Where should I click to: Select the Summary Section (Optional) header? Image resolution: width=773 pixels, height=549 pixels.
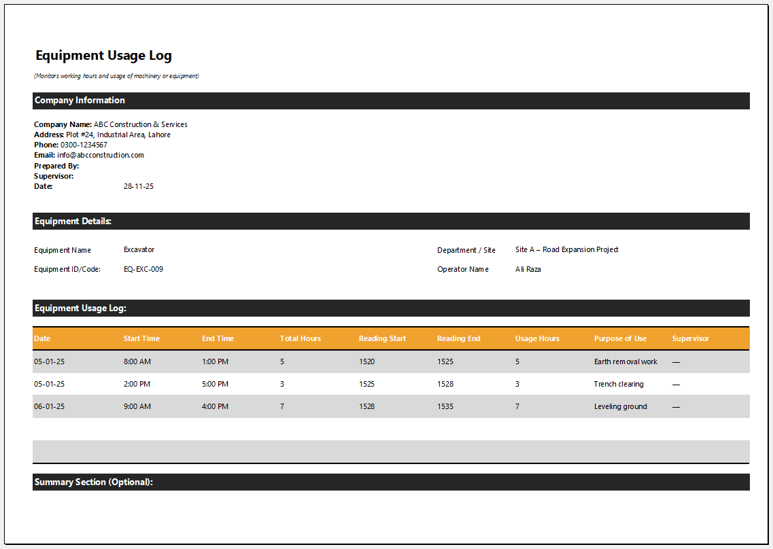point(94,482)
